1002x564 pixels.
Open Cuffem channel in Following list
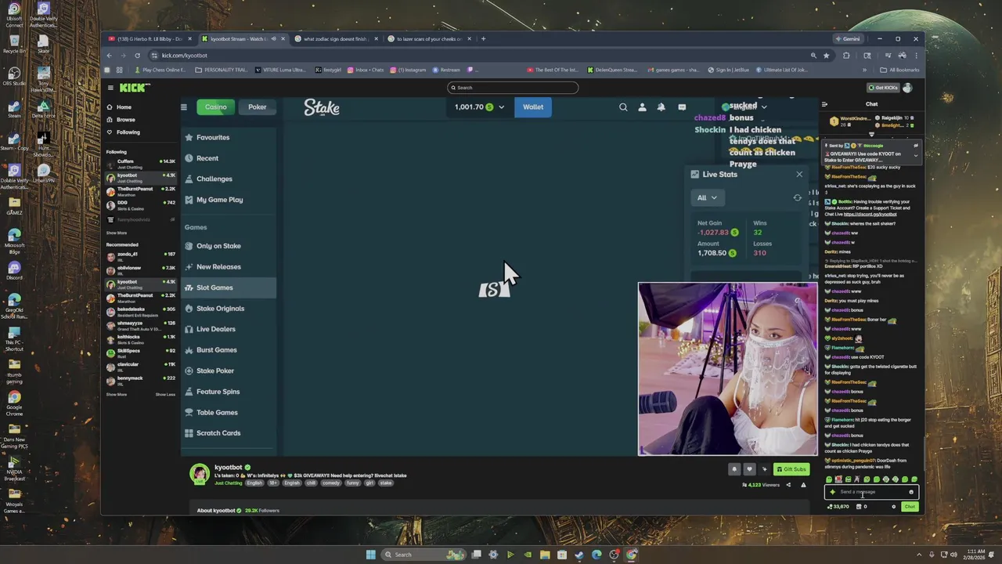pos(141,163)
